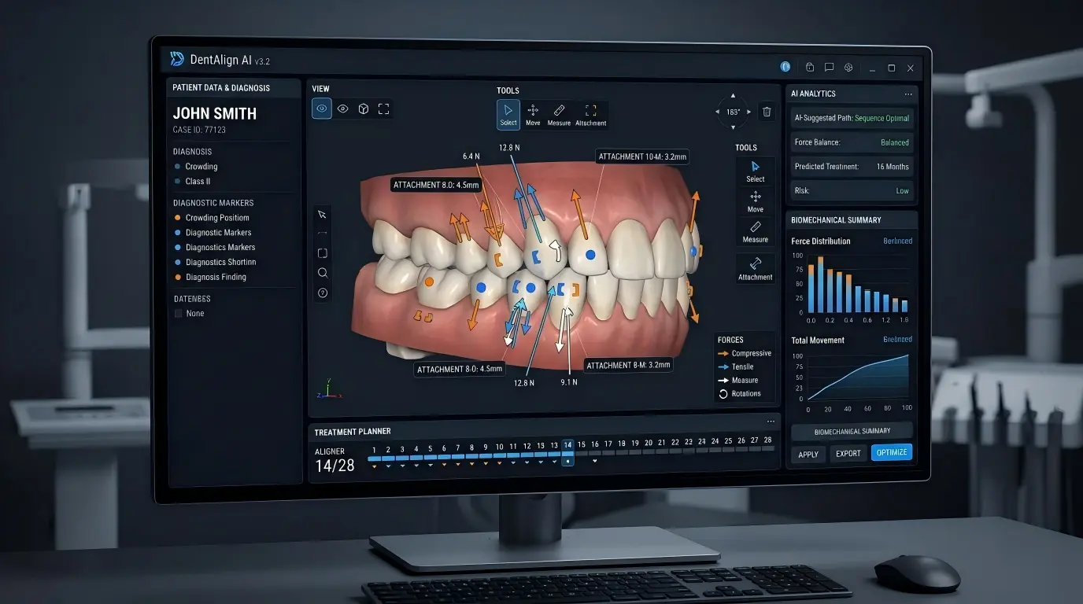Choose the Move tool in the top toolbar
Viewport: 1083px width, 604px height.
tap(533, 115)
